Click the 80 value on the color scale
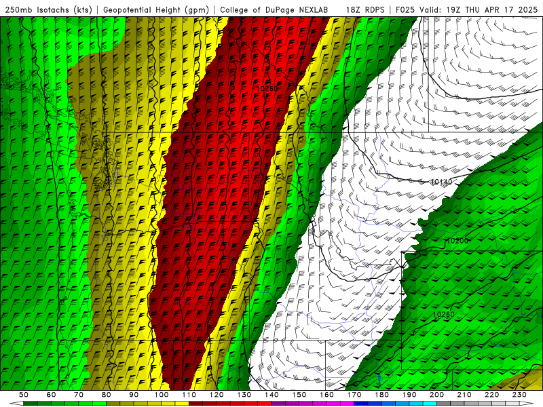Screen dimensions: 543x407 pos(107,395)
